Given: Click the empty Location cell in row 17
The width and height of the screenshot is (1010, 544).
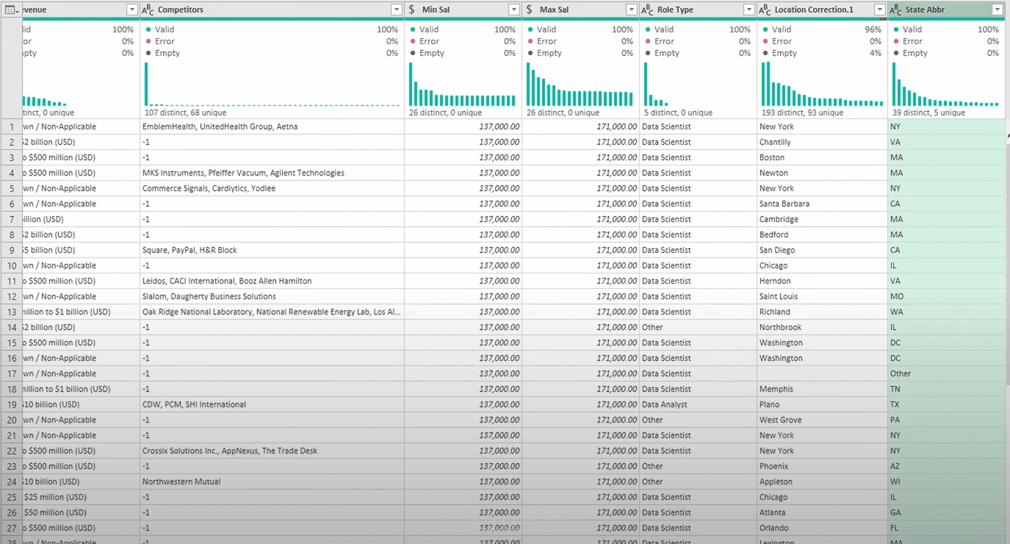Looking at the screenshot, I should click(822, 373).
